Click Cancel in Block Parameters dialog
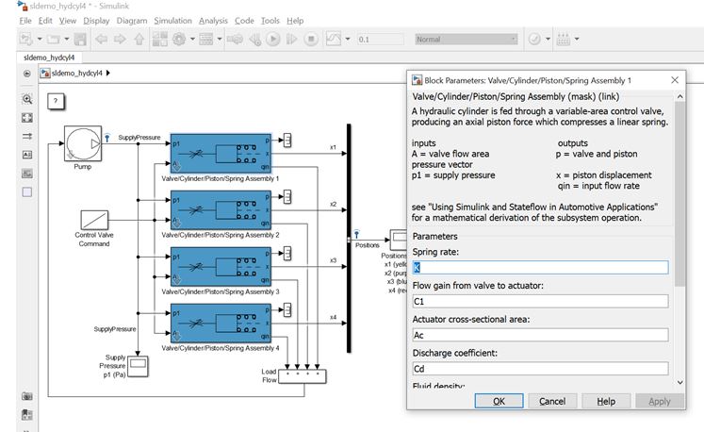The width and height of the screenshot is (704, 432). tap(552, 401)
